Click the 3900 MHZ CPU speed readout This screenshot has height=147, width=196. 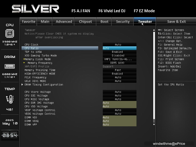point(10,42)
